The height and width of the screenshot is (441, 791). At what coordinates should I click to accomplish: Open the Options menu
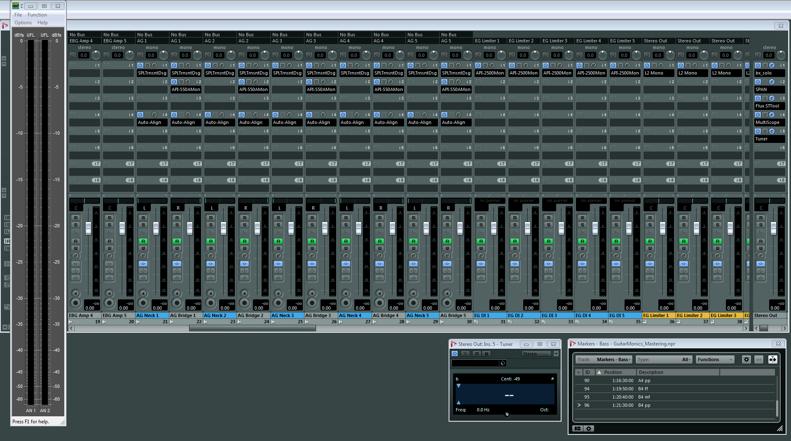tap(23, 23)
